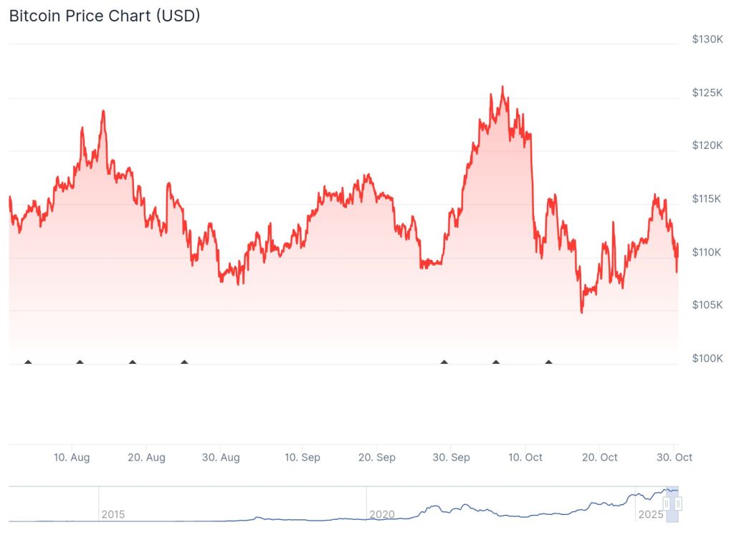Viewport: 734px width, 535px height.
Task: Click the $130K y-axis label
Action: (706, 39)
